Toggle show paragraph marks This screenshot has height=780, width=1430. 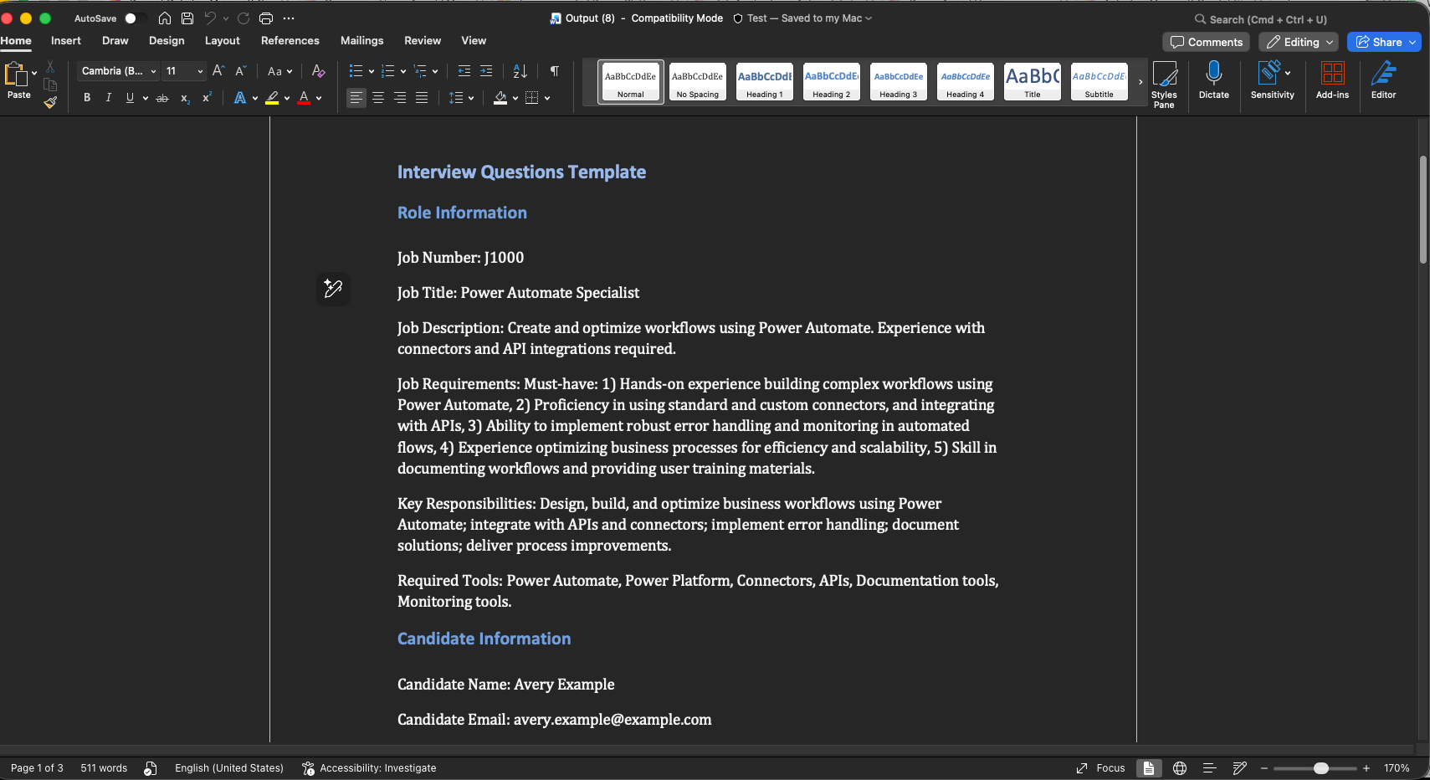(x=554, y=71)
